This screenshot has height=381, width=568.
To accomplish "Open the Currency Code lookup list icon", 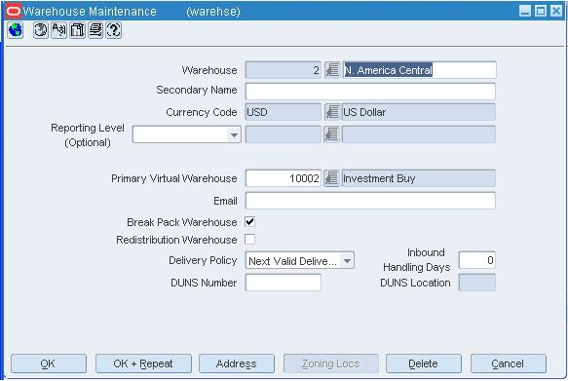I will point(331,112).
